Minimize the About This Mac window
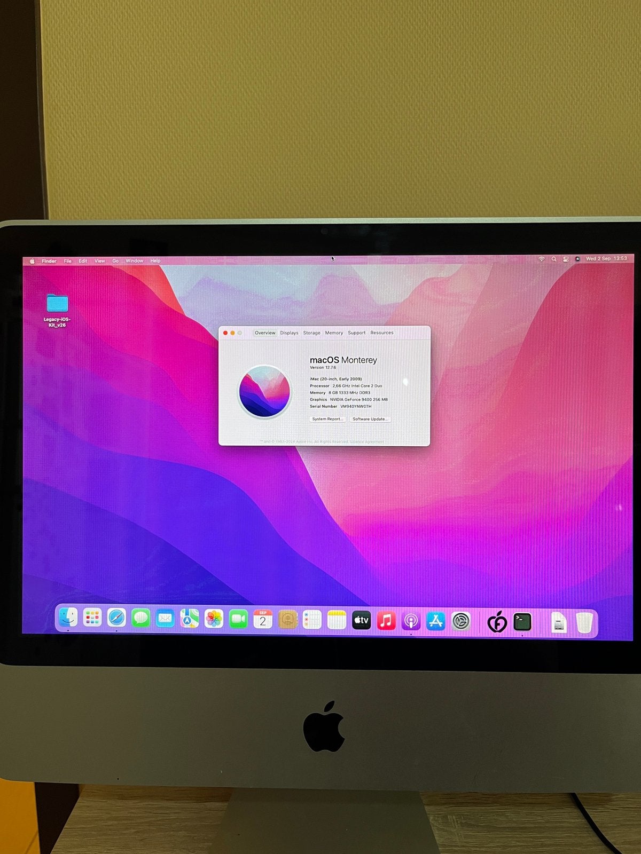Screen dimensions: 641x854 pos(232,333)
